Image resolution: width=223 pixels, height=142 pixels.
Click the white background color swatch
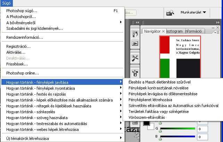pyautogui.click(x=151, y=127)
